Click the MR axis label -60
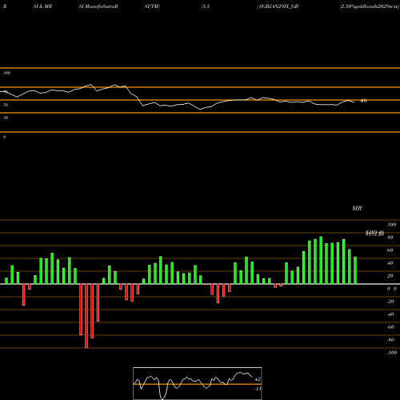Screen dimensions: 400x400 click(x=390, y=327)
